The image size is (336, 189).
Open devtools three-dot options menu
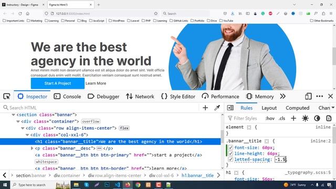(320, 97)
